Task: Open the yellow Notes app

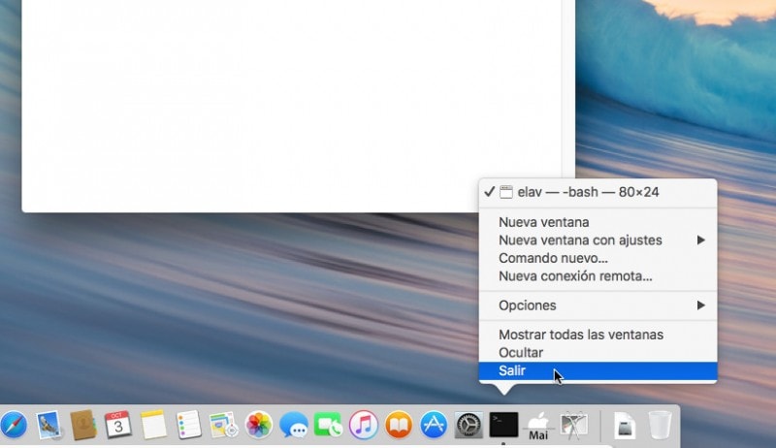Action: (153, 425)
